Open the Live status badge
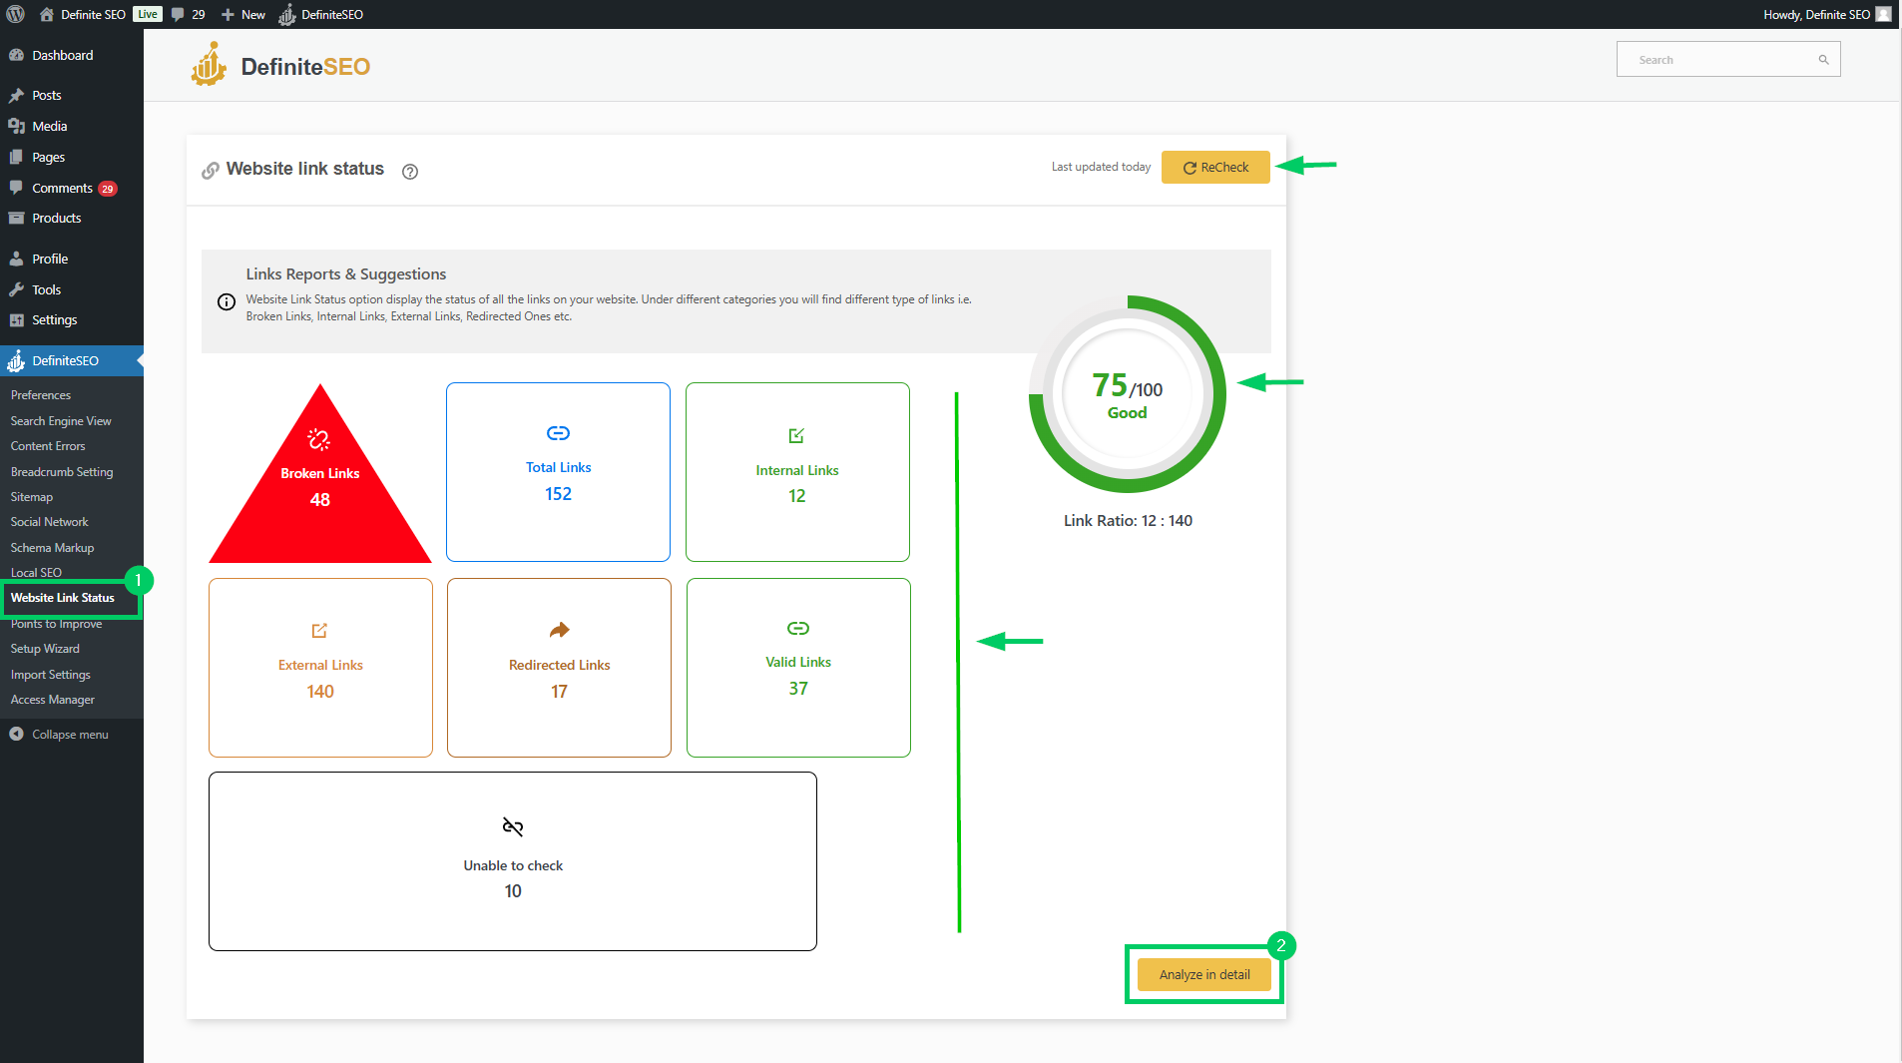 [x=148, y=14]
